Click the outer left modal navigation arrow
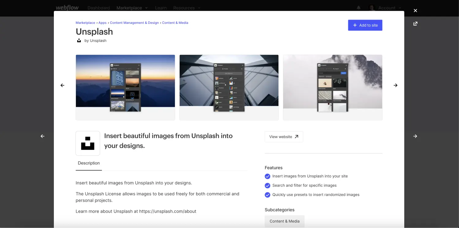Image resolution: width=459 pixels, height=228 pixels. click(42, 136)
